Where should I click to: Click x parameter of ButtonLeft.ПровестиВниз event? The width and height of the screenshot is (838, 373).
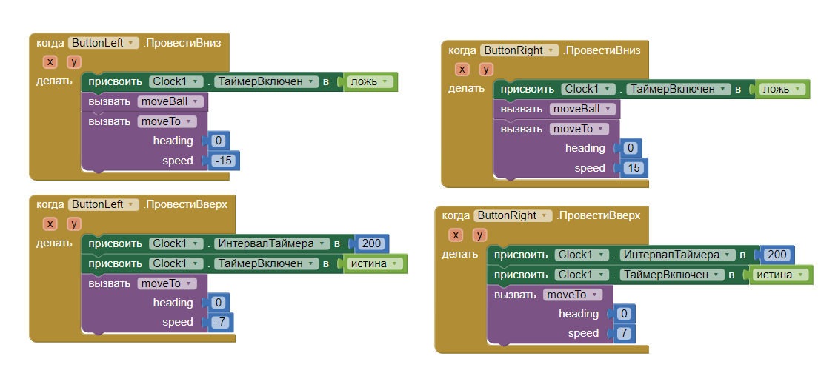coord(50,62)
